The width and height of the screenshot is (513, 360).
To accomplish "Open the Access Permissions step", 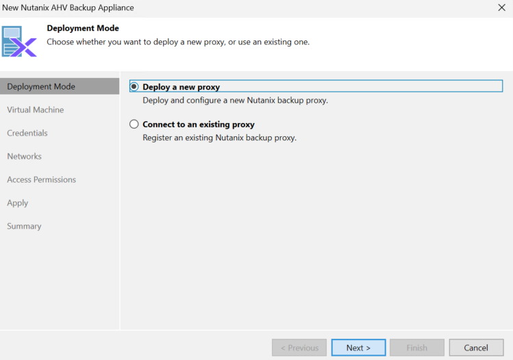I will coord(41,179).
